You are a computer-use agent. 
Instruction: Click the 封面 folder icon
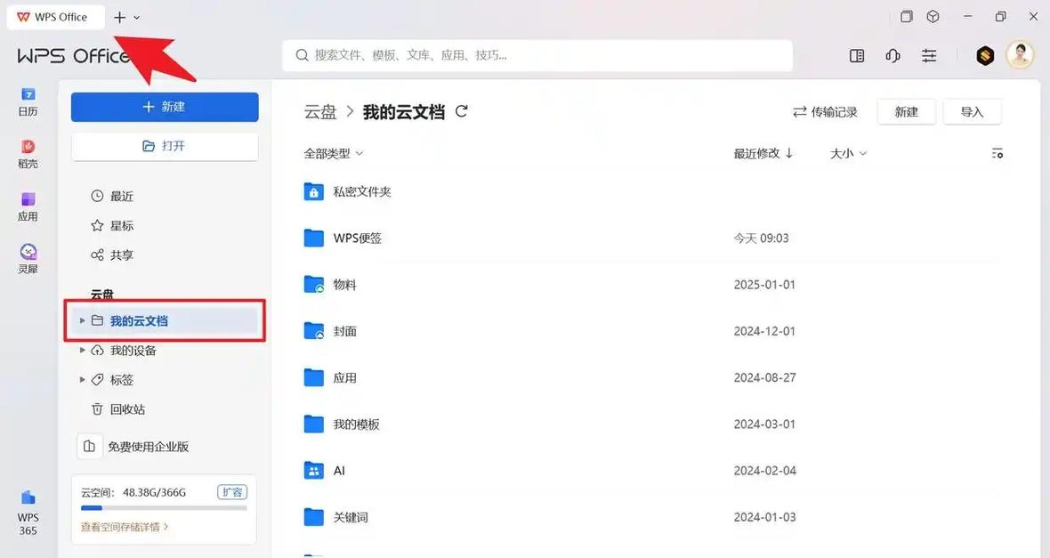point(313,331)
